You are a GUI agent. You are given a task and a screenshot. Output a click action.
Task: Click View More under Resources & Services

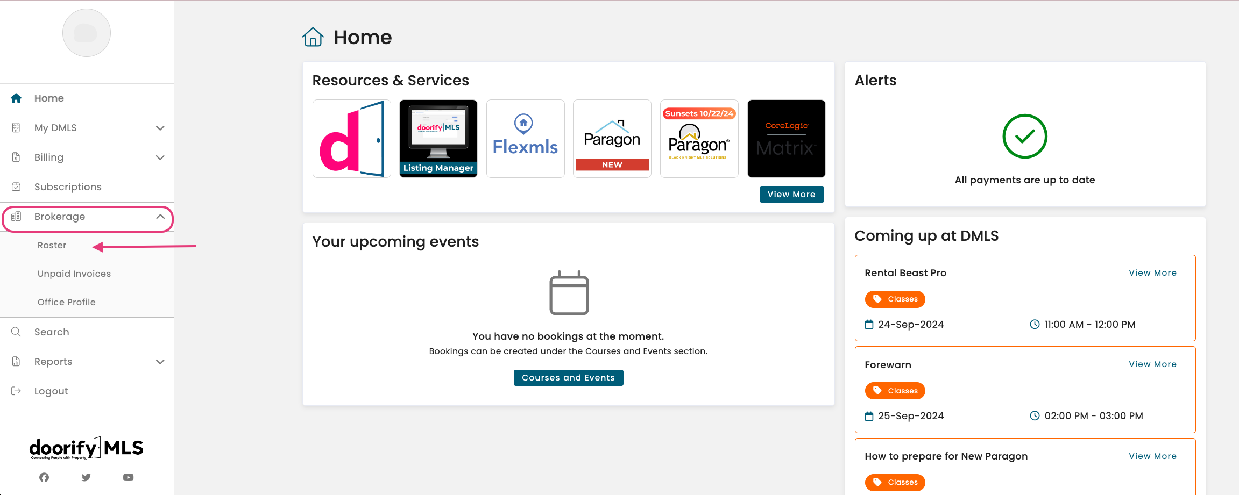791,195
